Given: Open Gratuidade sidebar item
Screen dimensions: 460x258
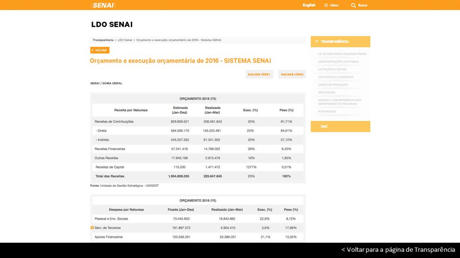Looking at the screenshot, I should [x=326, y=92].
